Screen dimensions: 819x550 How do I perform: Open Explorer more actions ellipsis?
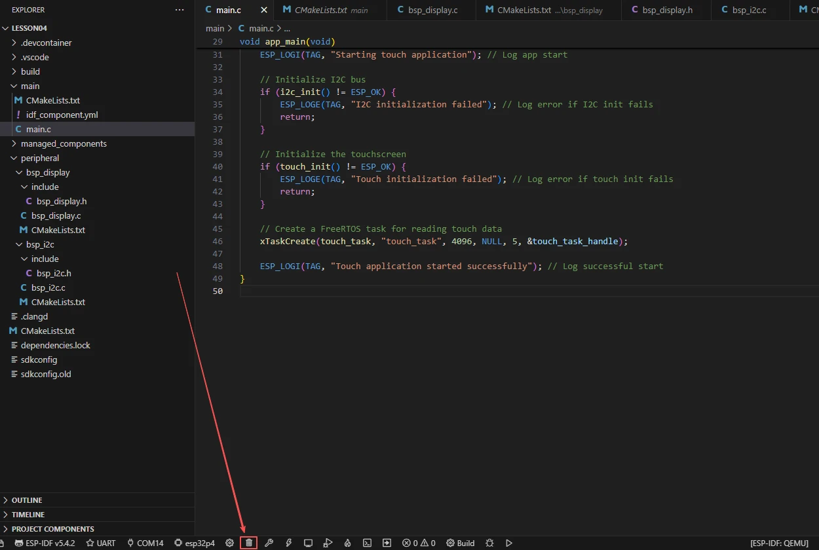tap(180, 10)
